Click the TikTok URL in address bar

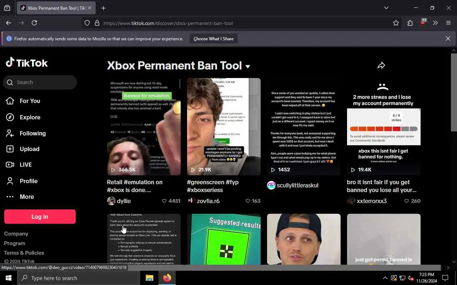(x=168, y=23)
